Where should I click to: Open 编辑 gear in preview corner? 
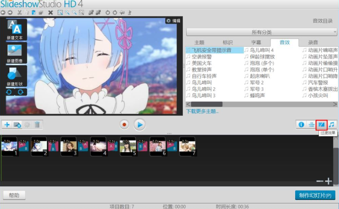(x=173, y=21)
